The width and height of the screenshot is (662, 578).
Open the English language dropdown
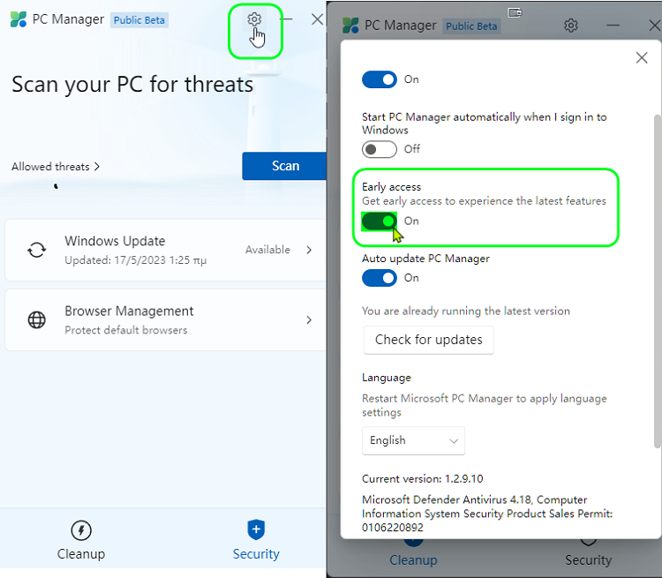413,440
